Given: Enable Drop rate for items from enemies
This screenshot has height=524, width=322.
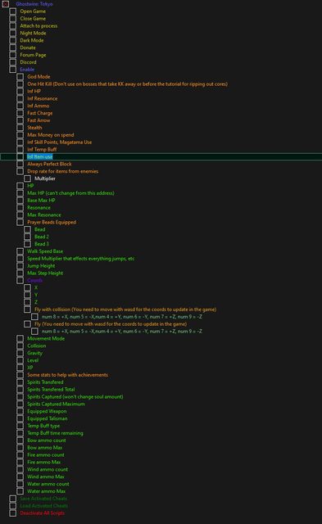Looking at the screenshot, I should coord(20,171).
